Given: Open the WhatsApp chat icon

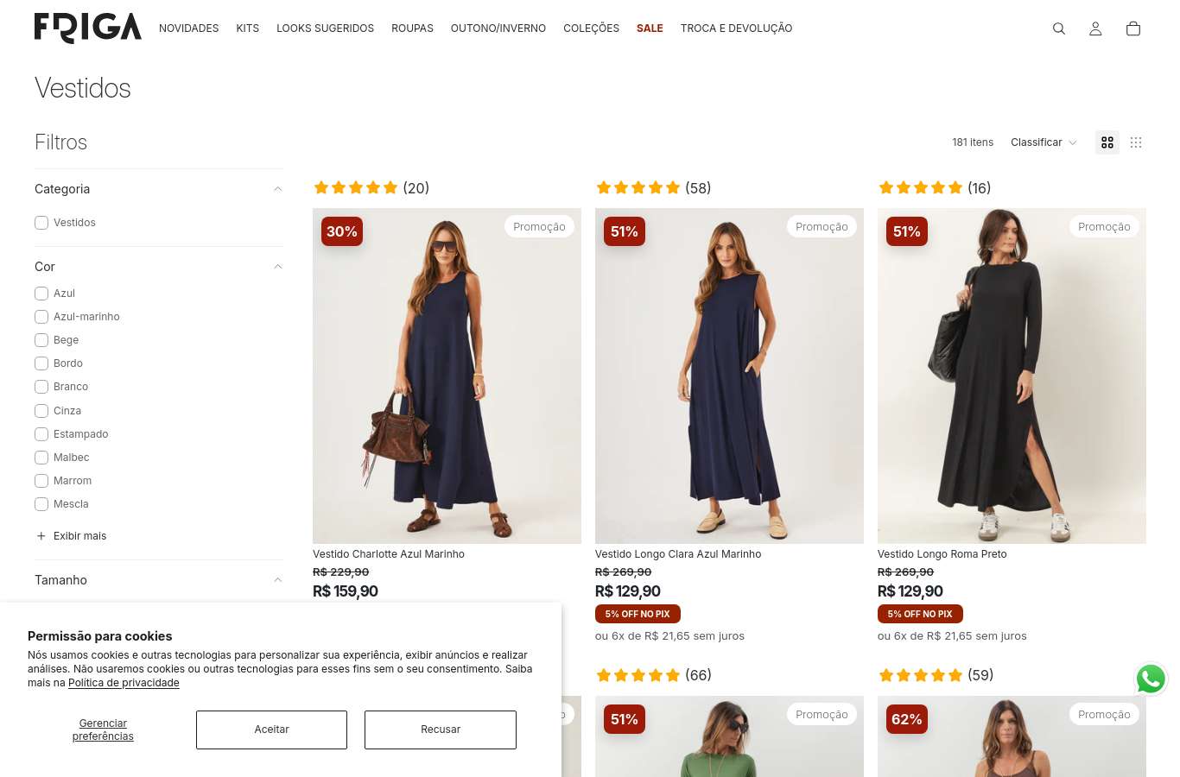Looking at the screenshot, I should tap(1151, 679).
